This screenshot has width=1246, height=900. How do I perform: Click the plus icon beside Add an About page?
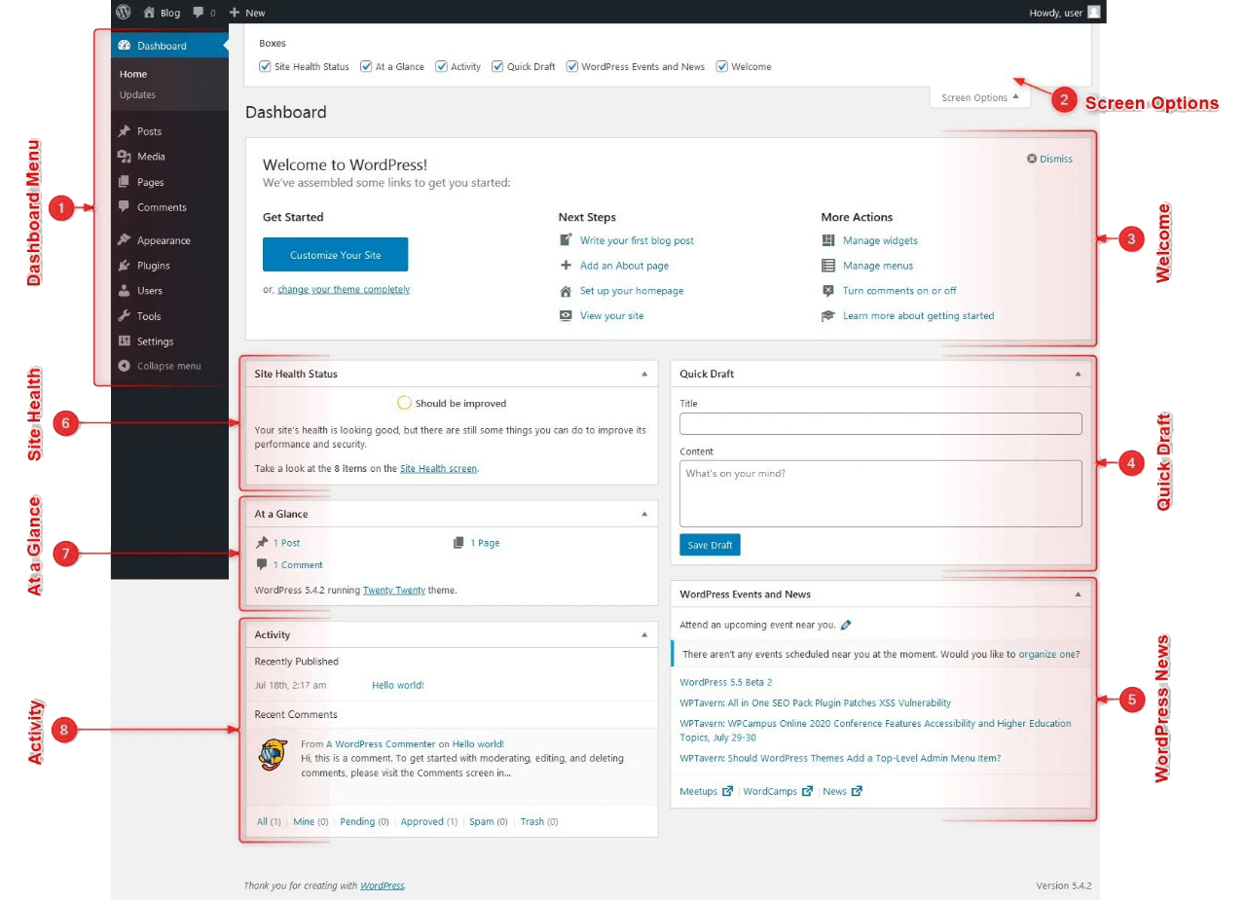pyautogui.click(x=566, y=266)
